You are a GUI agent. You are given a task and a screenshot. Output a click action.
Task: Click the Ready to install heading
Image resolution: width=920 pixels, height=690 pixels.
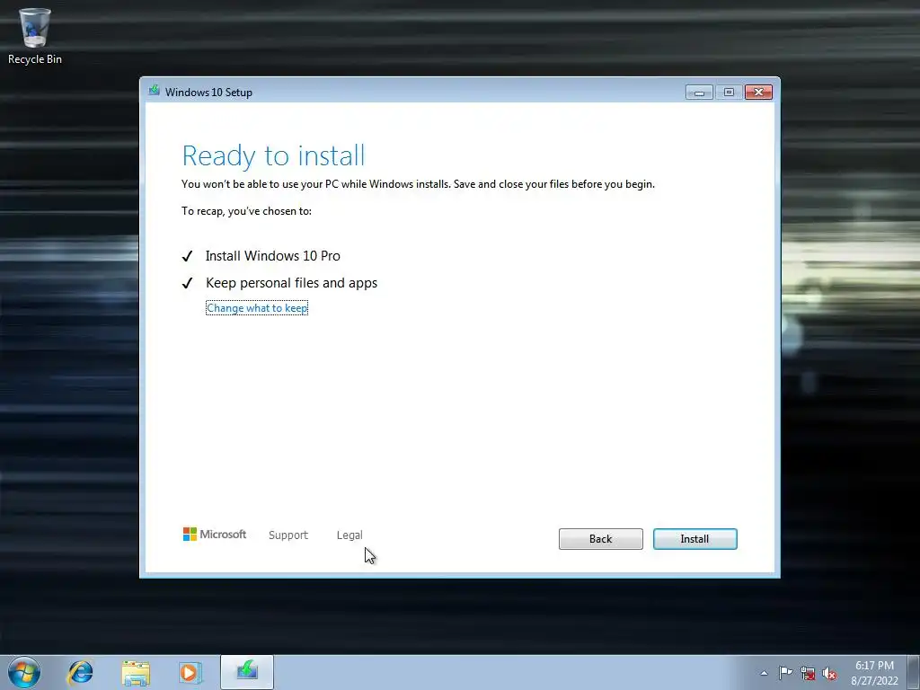pyautogui.click(x=273, y=155)
